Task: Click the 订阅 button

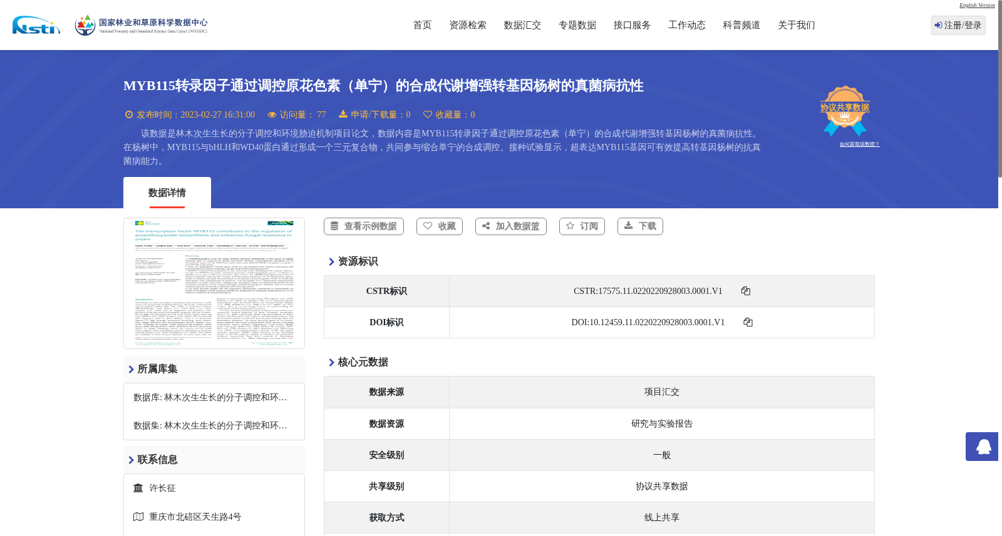Action: tap(582, 226)
